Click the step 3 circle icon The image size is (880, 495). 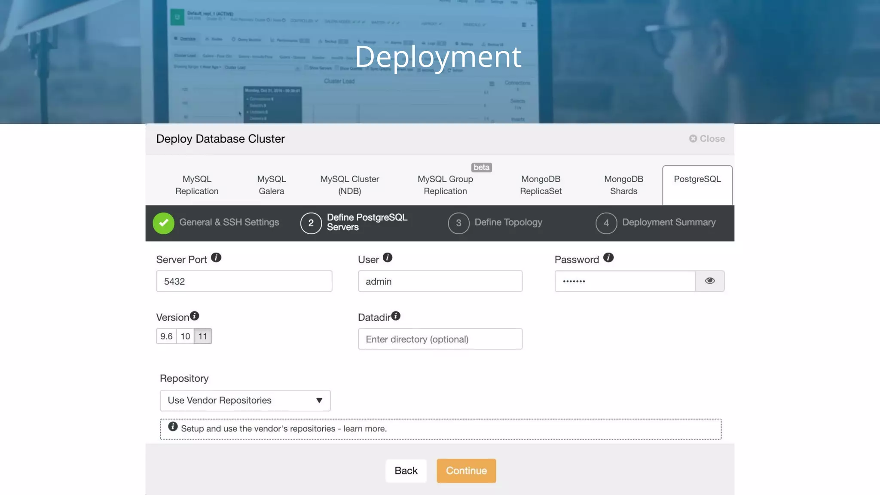[458, 223]
